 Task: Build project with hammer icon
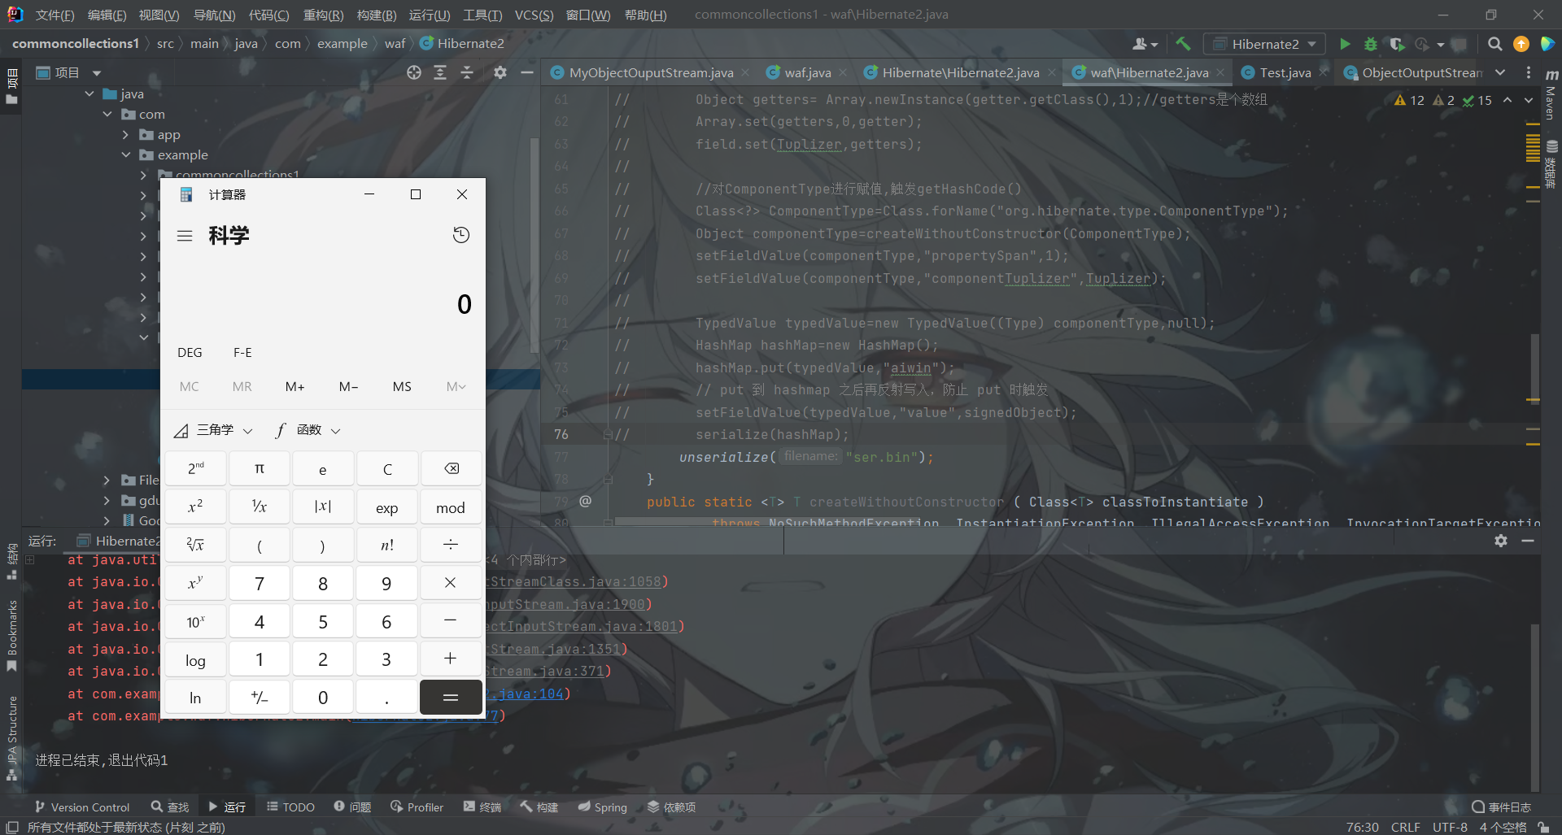[1183, 44]
